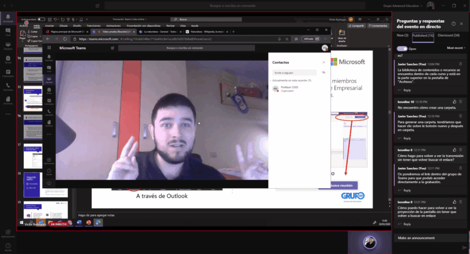Click the Compartir button in PowerPoint
The height and width of the screenshot is (254, 470).
tap(356, 26)
